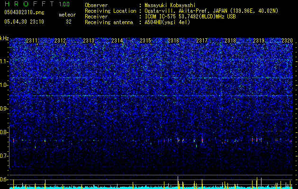
Task: Click the HROFFT 1.0.0 title text
Action: point(37,4)
